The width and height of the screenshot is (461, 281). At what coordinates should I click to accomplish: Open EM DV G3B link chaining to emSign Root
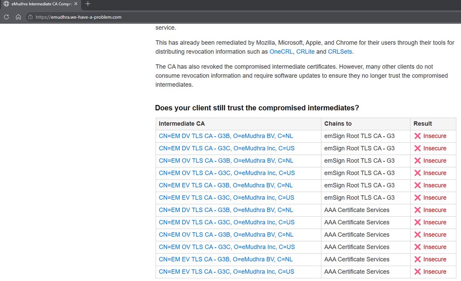226,136
